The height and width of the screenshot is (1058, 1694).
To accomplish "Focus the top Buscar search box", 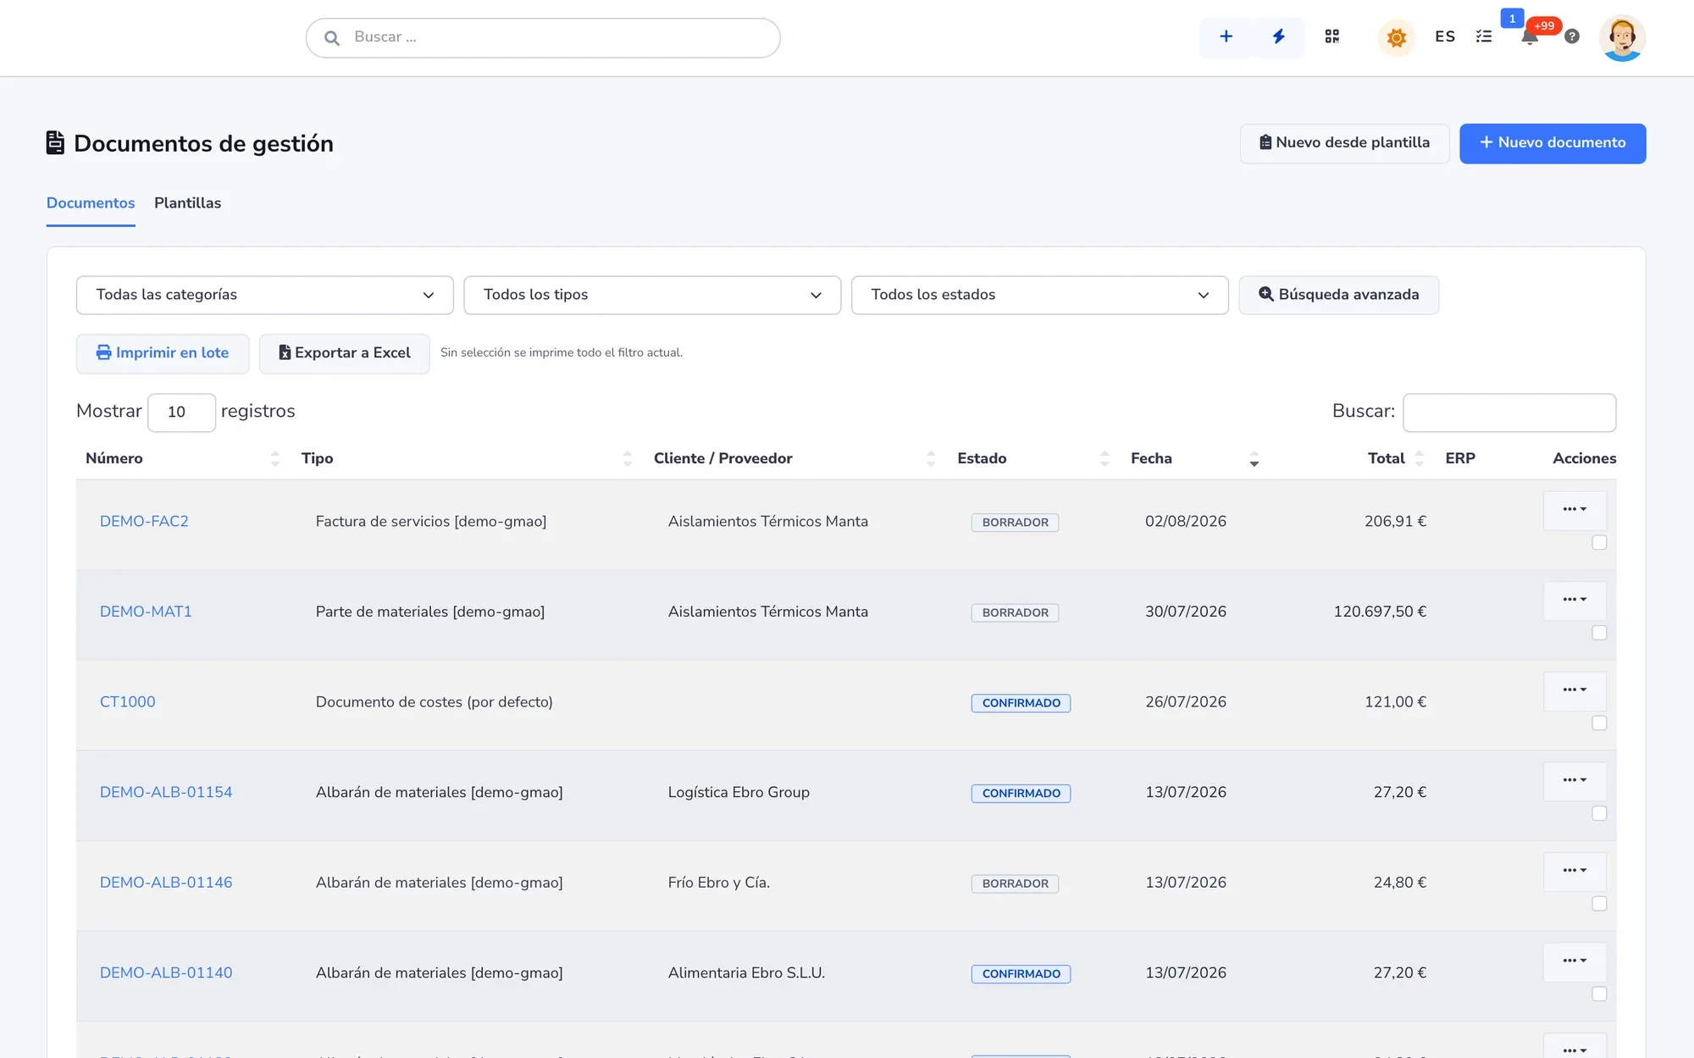I will [543, 37].
